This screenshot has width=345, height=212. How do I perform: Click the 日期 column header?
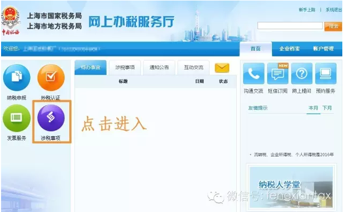[x=199, y=82]
